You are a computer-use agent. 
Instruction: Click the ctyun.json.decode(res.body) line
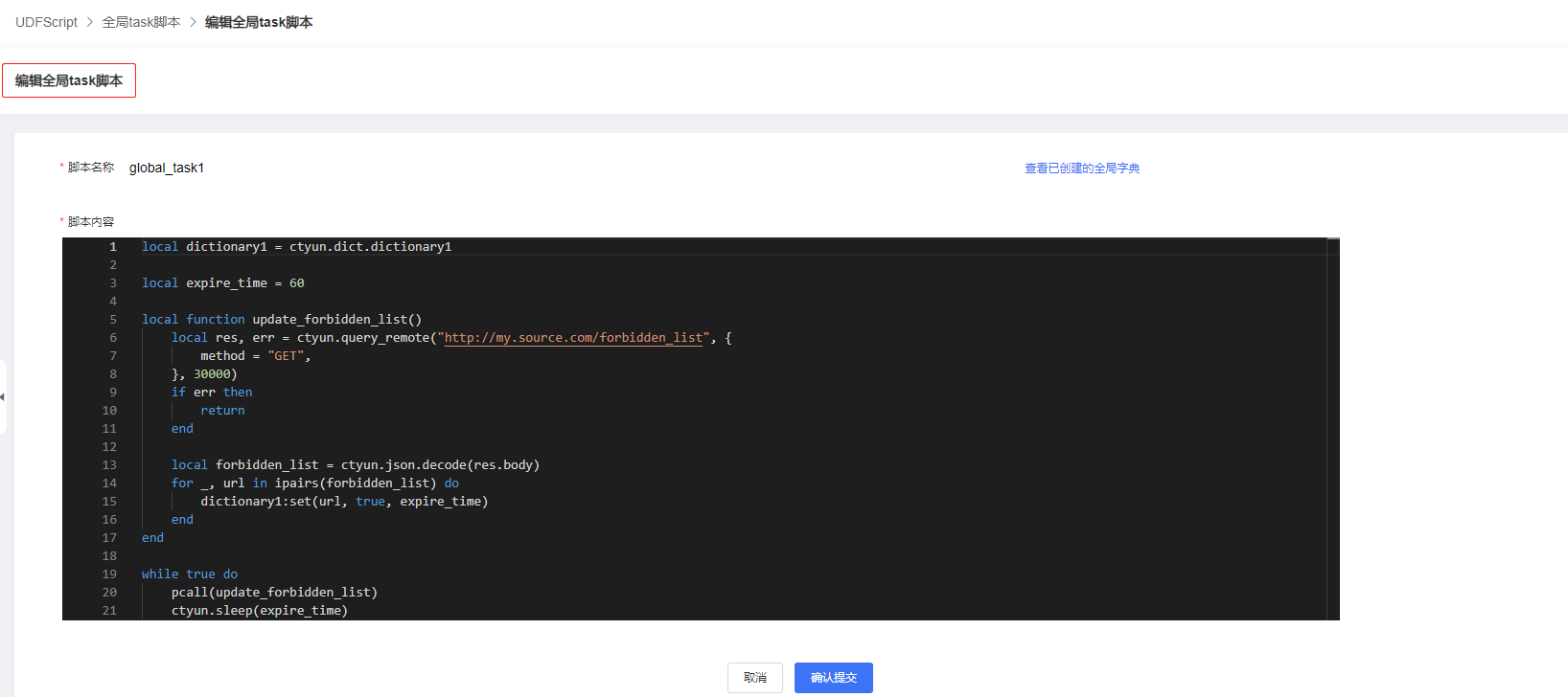click(x=356, y=464)
